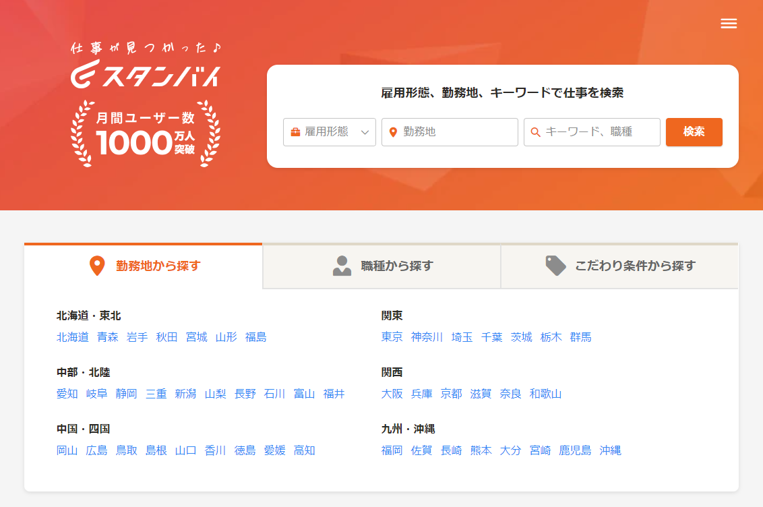Open jobs in 東京

point(392,337)
